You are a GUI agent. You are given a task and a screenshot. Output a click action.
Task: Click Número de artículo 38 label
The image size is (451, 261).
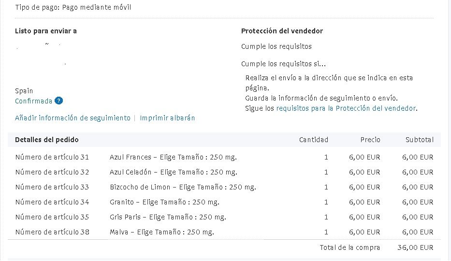(52, 232)
